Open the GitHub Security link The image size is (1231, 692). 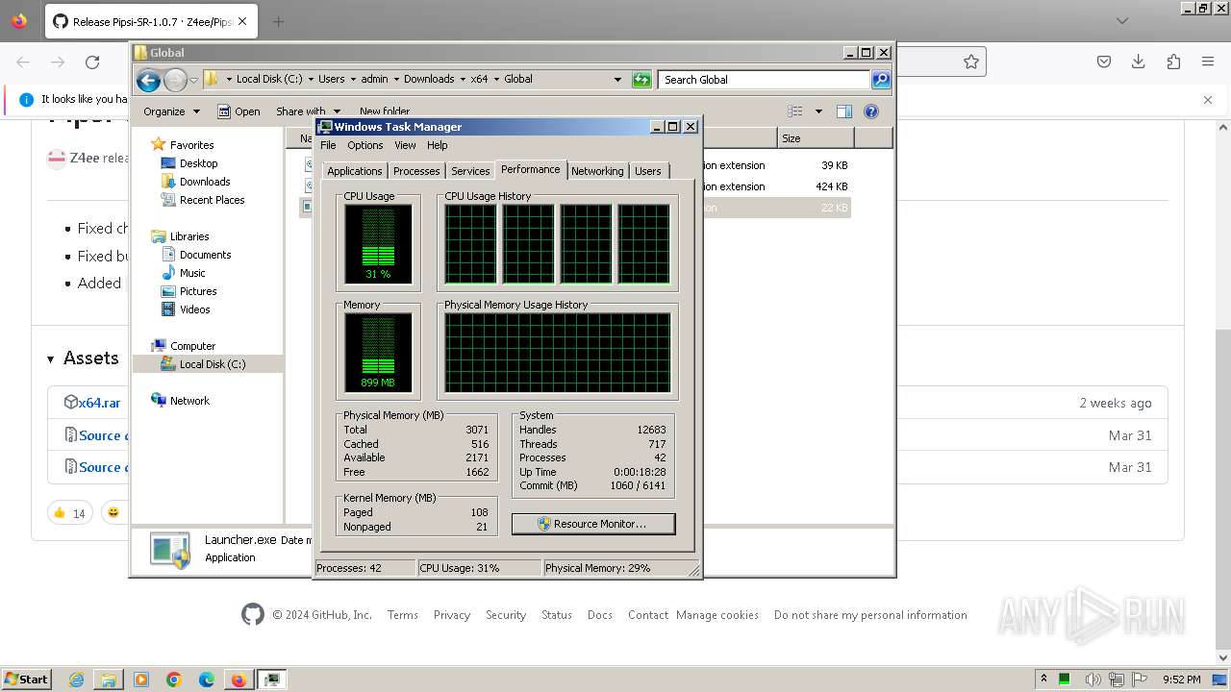tap(506, 615)
